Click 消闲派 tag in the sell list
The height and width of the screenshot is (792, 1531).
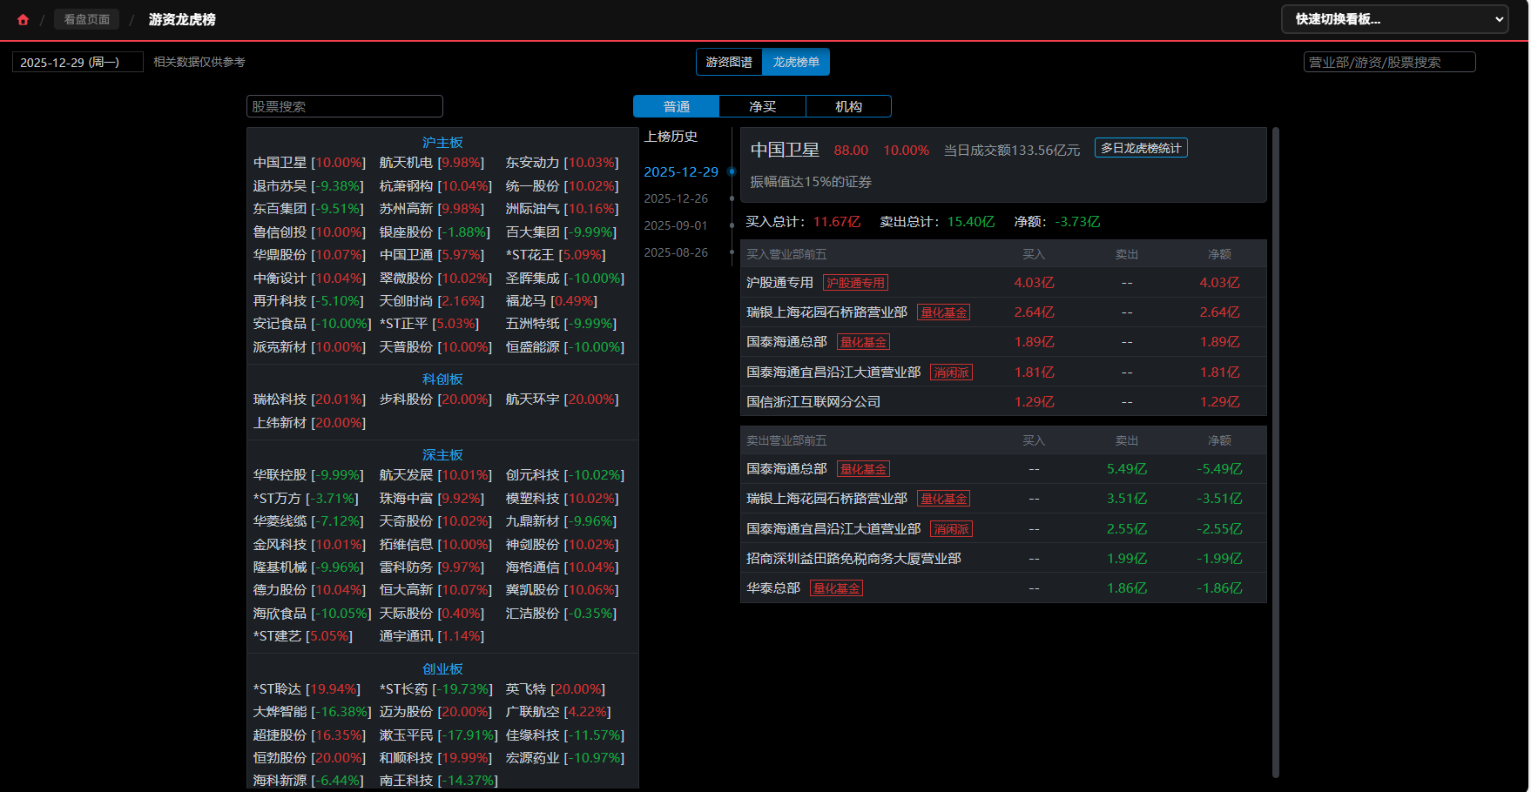(951, 529)
